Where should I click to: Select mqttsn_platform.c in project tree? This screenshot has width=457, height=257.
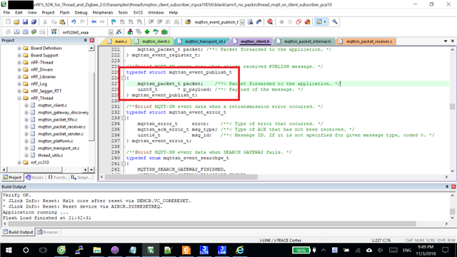[56, 141]
